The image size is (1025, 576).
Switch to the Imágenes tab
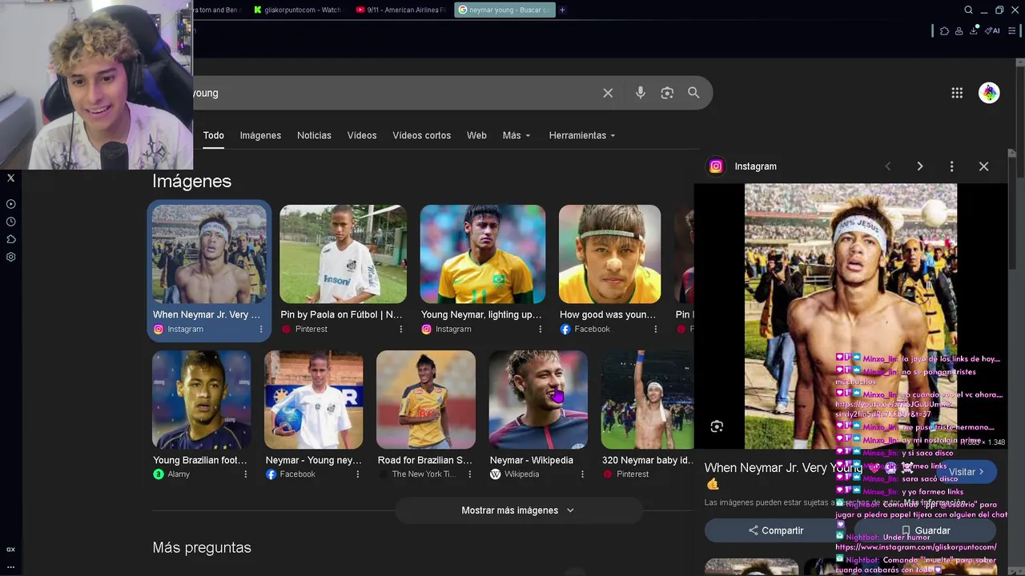click(x=260, y=135)
